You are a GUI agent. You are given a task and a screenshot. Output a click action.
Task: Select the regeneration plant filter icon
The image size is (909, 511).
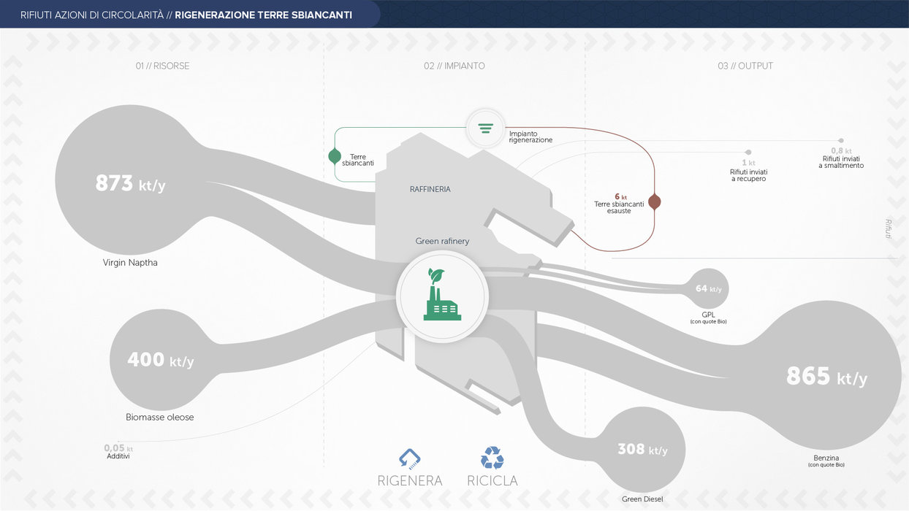(x=485, y=128)
